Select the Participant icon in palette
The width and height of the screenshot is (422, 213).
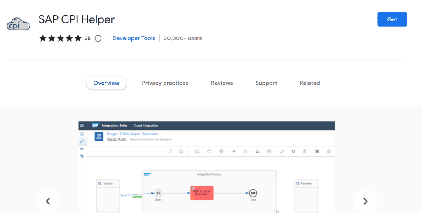click(197, 151)
